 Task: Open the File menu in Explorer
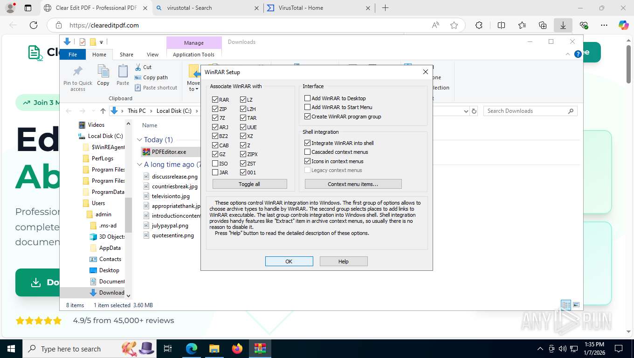(73, 55)
